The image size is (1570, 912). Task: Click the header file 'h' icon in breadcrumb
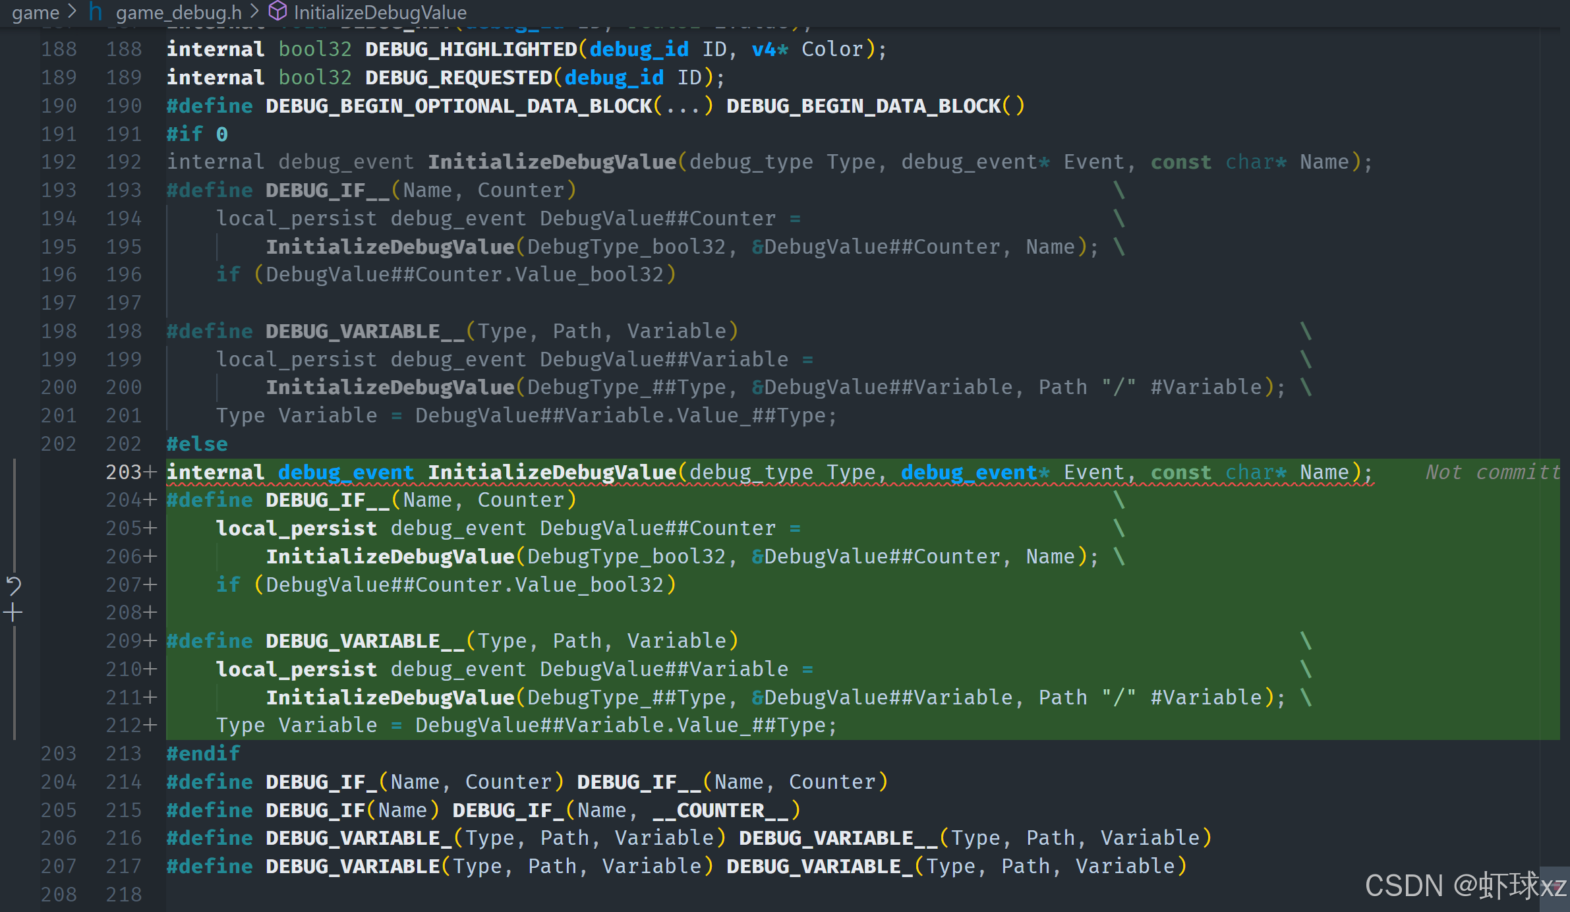(x=96, y=12)
